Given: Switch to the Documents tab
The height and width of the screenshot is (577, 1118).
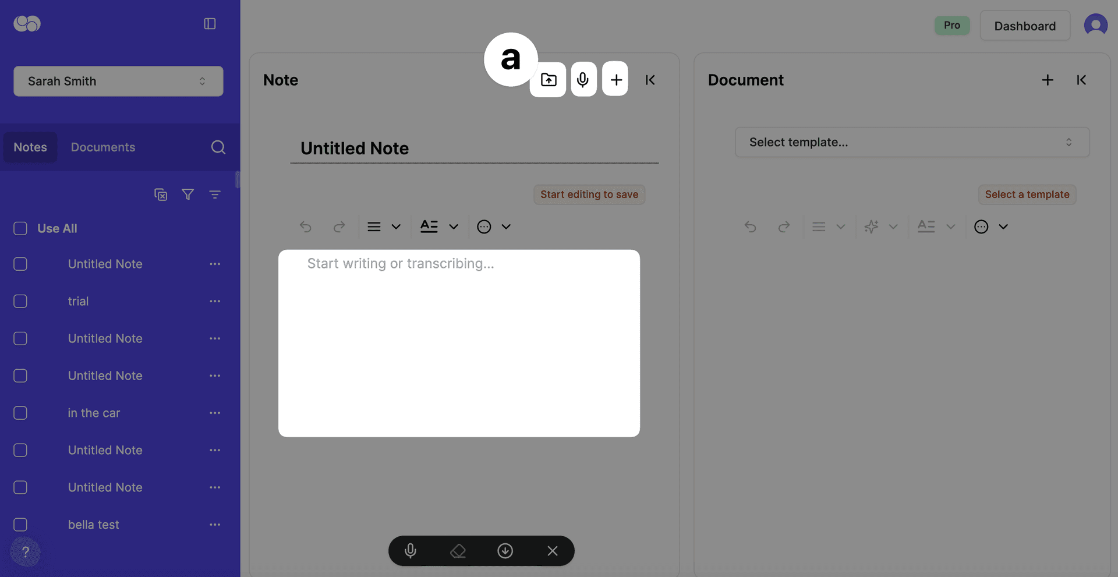Looking at the screenshot, I should click(103, 147).
